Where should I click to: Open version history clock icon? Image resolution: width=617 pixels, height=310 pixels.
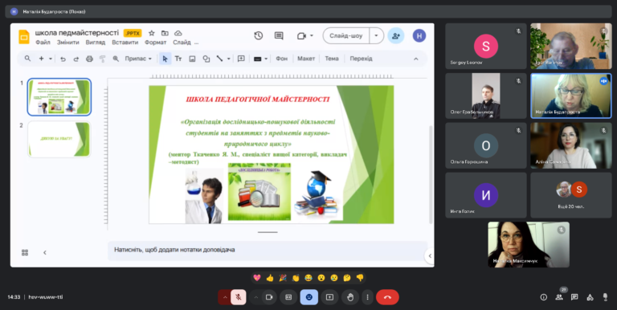258,36
